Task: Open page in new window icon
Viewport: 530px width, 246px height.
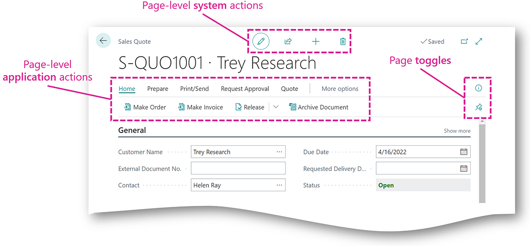Action: coord(465,42)
